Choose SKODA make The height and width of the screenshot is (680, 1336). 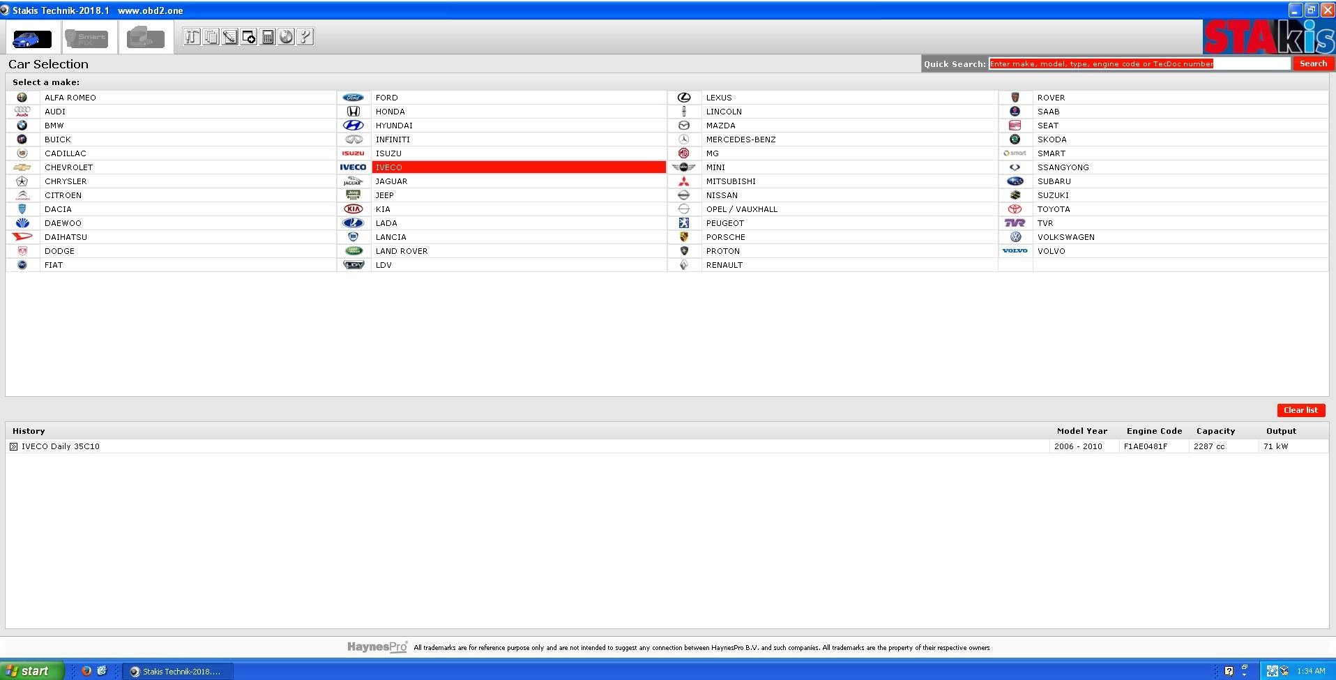point(1052,139)
